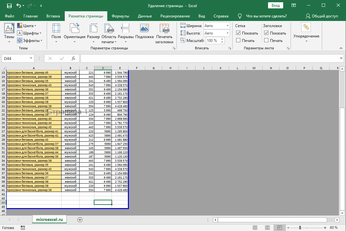Open the page Size (Размер) options
The width and height of the screenshot is (346, 231).
pyautogui.click(x=93, y=32)
